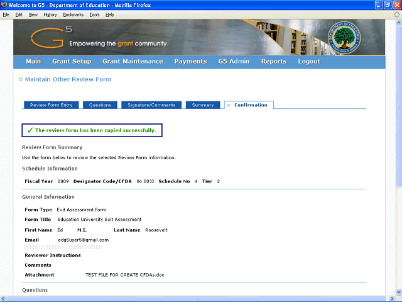Click the vertical scrollbar down arrow
The height and width of the screenshot is (302, 402).
point(399,292)
